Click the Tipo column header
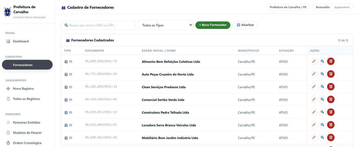This screenshot has height=147, width=359. tap(67, 51)
